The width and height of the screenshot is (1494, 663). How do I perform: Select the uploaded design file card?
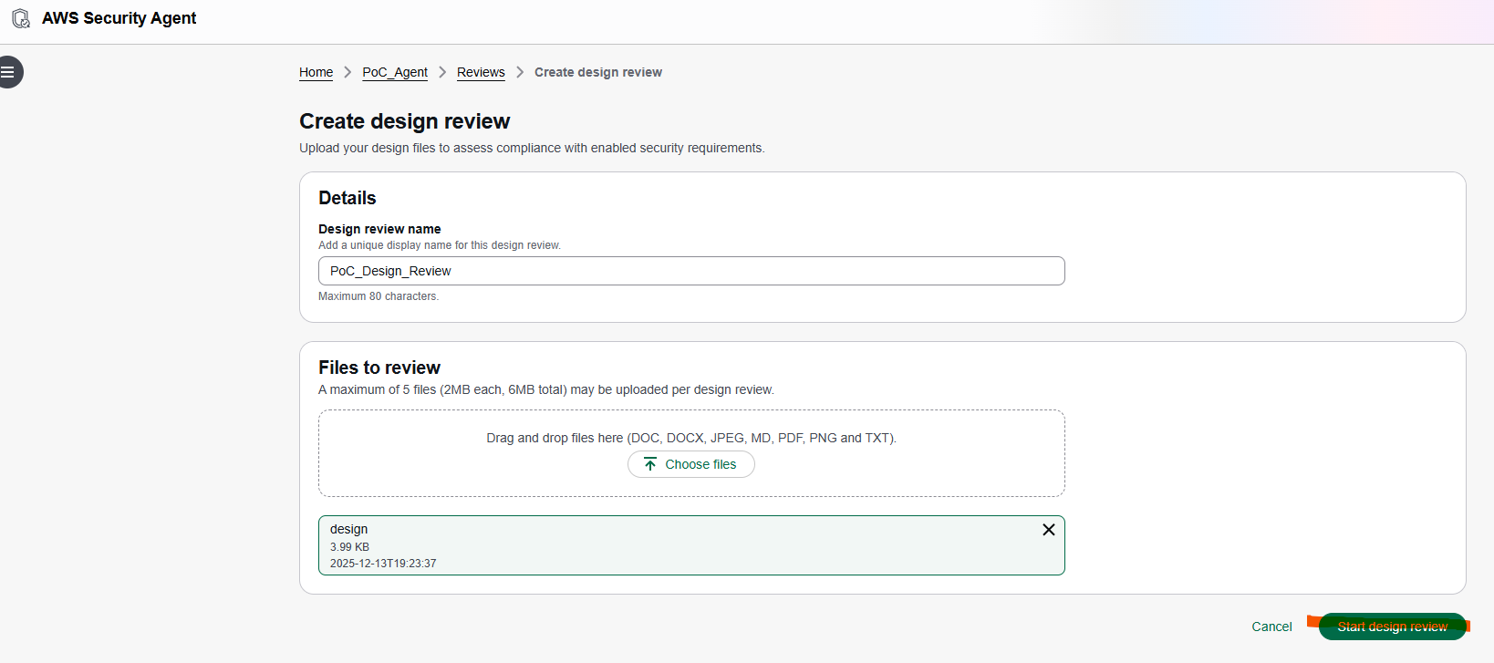click(x=691, y=545)
